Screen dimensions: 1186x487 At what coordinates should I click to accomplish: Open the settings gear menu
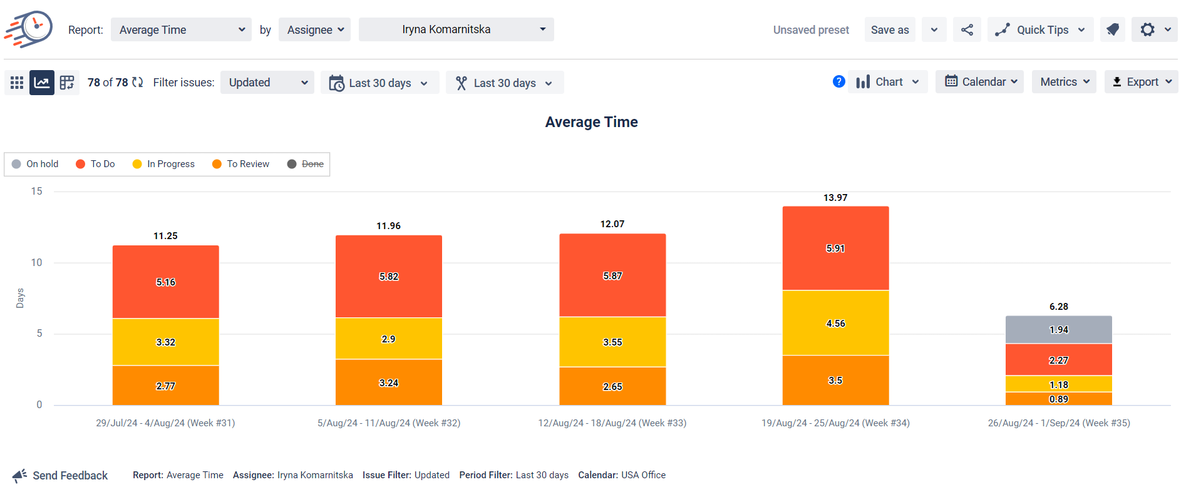pos(1147,29)
